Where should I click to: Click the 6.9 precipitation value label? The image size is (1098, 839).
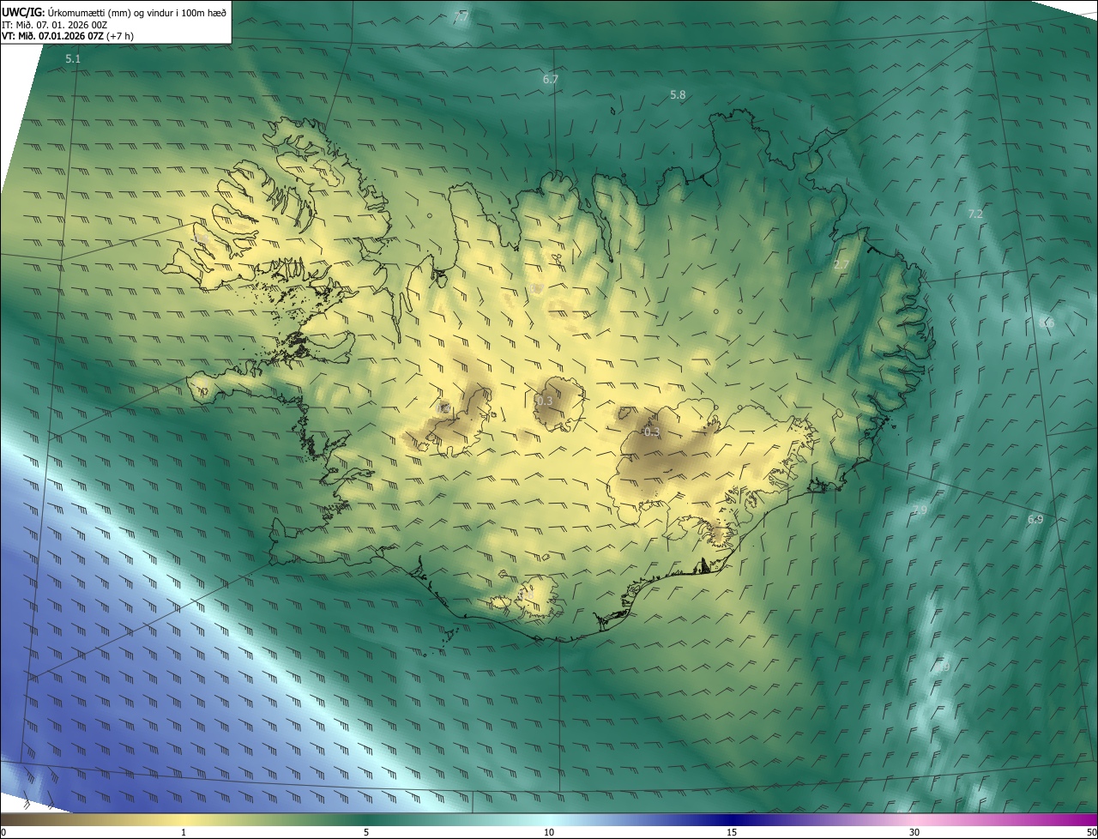[1035, 520]
